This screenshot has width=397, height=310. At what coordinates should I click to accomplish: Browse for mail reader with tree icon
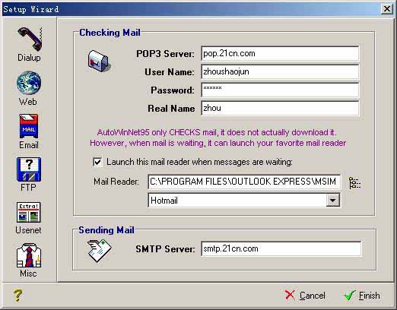pos(354,183)
